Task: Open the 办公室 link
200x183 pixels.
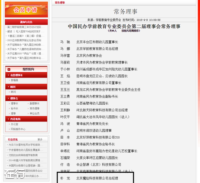Action: point(14,124)
